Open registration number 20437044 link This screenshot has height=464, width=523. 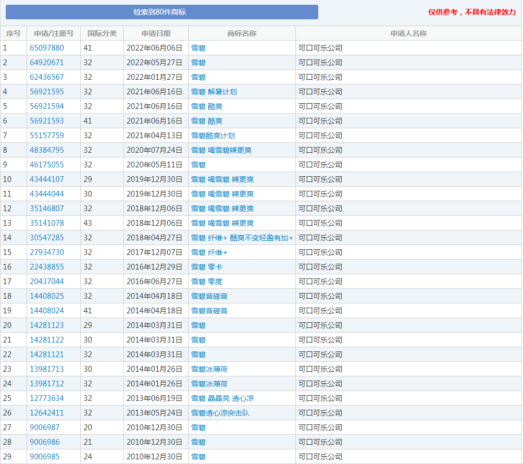47,282
